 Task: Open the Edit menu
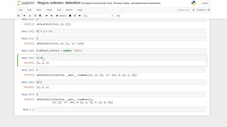coord(29,10)
